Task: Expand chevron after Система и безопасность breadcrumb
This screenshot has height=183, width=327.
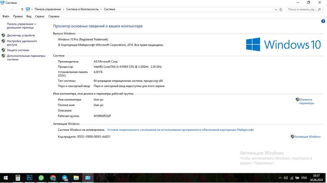Action: pos(101,9)
